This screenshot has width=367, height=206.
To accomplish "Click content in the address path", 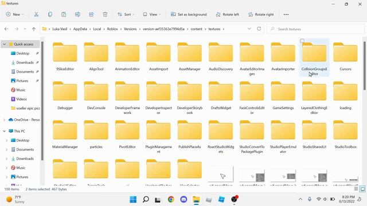I will point(196,29).
